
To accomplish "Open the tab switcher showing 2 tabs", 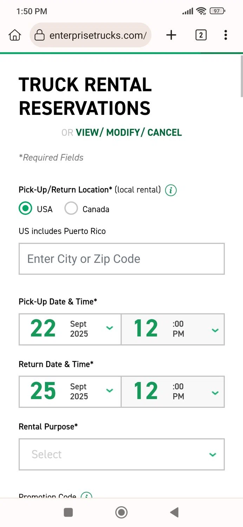I will point(201,35).
